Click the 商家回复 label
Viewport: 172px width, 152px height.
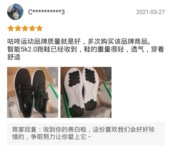[x=24, y=129]
